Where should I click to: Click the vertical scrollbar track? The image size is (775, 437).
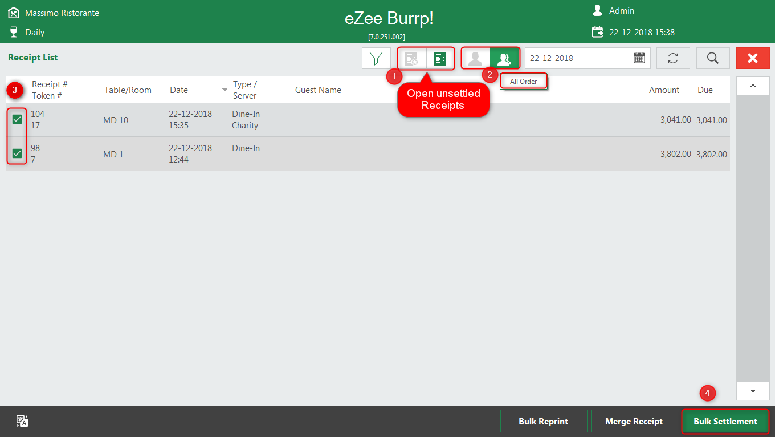(753, 238)
